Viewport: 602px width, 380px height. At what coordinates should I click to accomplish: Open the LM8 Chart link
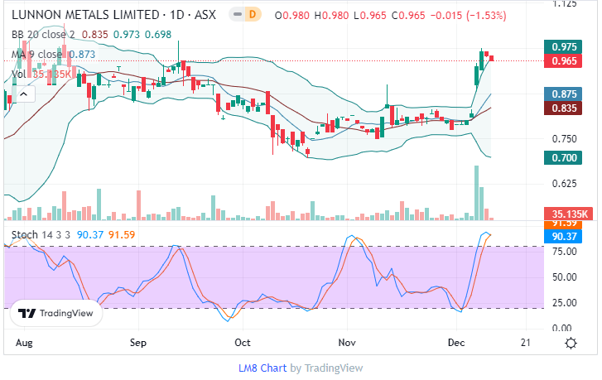pos(262,368)
